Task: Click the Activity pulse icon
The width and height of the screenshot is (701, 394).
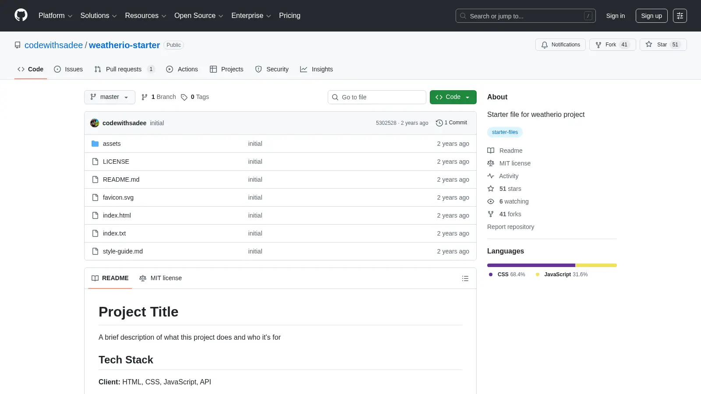Action: (x=491, y=176)
